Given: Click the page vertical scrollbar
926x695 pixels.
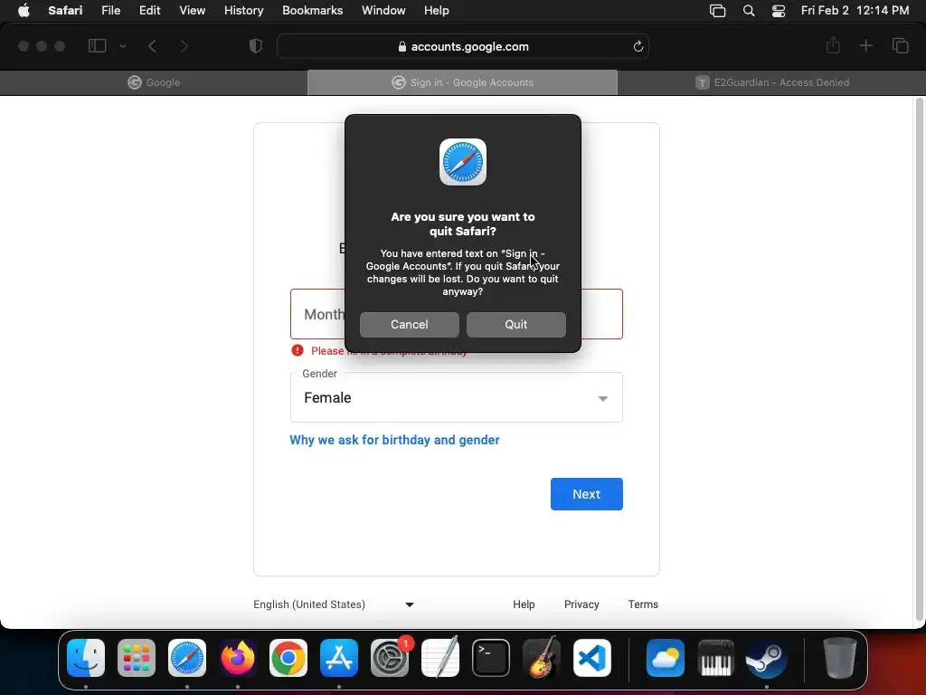Looking at the screenshot, I should coord(919,360).
